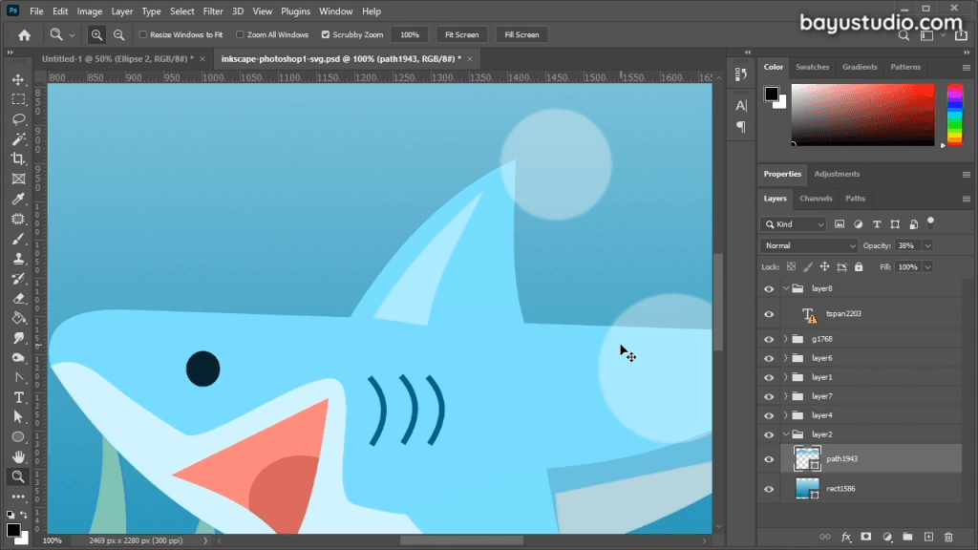Image resolution: width=978 pixels, height=550 pixels.
Task: Pick the Eyedropper tool
Action: (18, 199)
